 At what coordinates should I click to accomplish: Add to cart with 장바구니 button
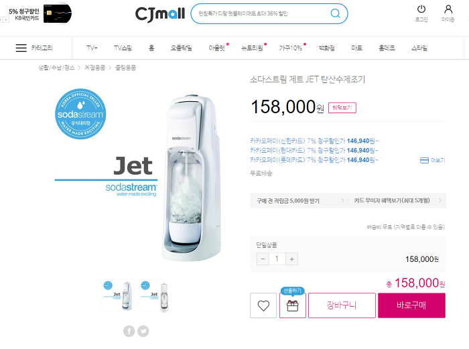tap(342, 305)
